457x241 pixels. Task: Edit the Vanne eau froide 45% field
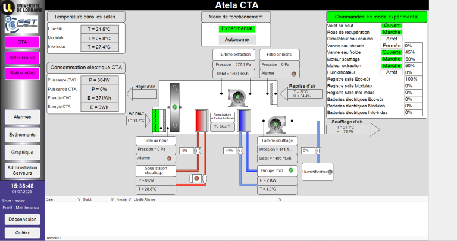[x=414, y=52]
